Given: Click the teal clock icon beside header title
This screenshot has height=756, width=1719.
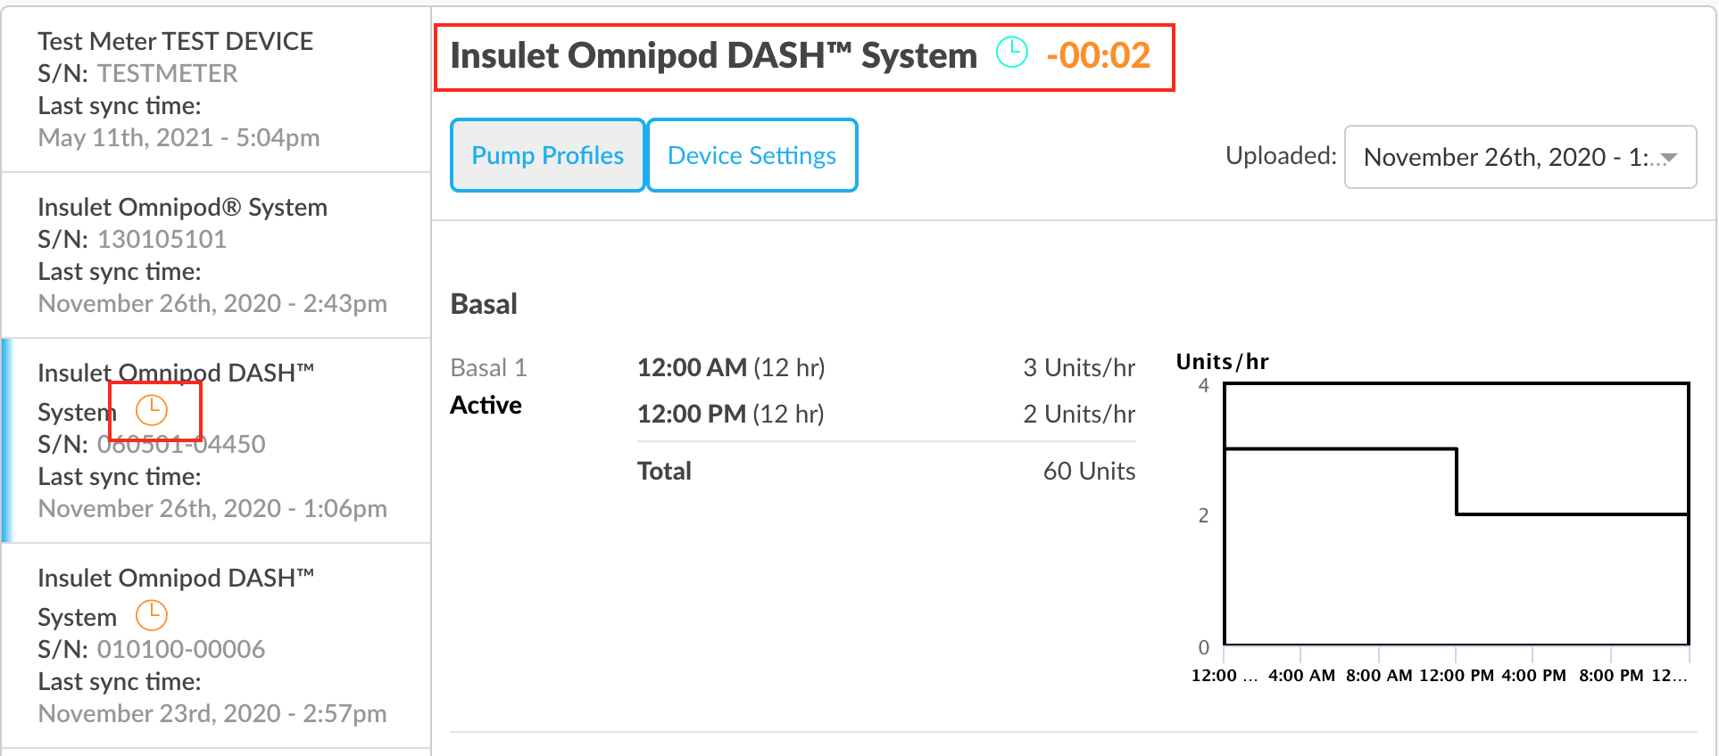Looking at the screenshot, I should [x=1011, y=53].
